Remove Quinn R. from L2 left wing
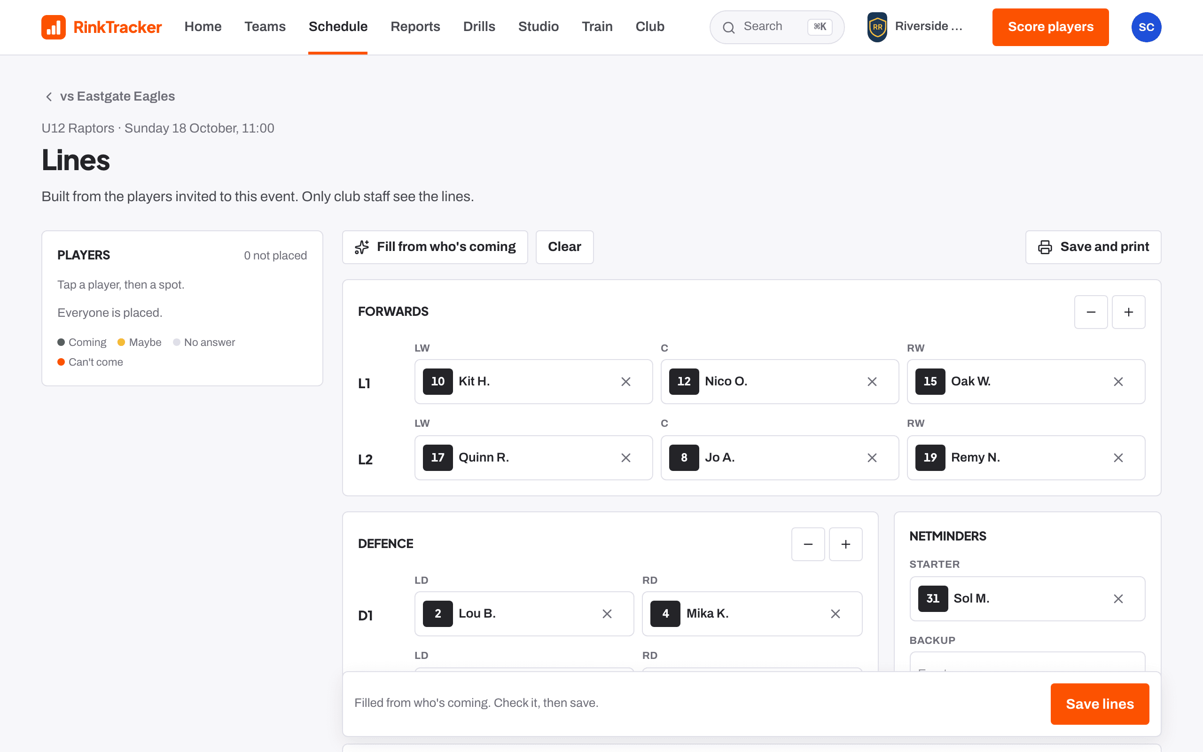 pyautogui.click(x=626, y=458)
